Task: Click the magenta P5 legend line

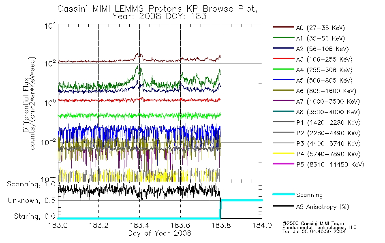Action: (x=283, y=164)
